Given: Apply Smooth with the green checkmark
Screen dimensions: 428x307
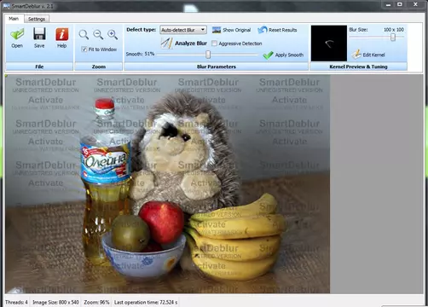Looking at the screenshot, I should [283, 55].
